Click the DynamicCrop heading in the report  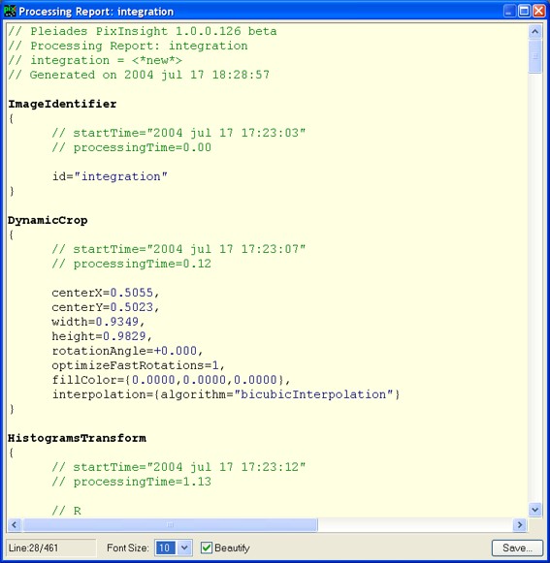point(48,220)
